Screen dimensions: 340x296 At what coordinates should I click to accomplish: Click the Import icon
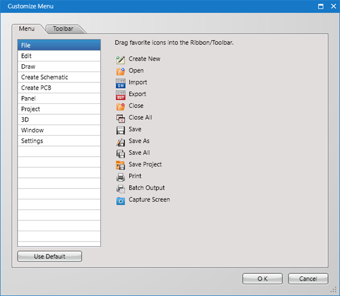tap(120, 83)
